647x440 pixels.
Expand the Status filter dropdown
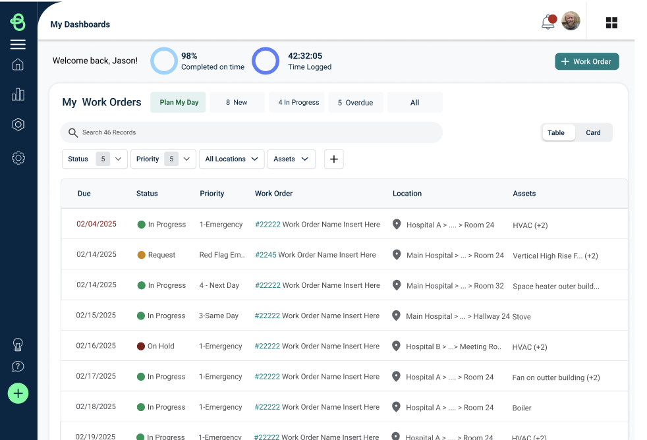(94, 159)
